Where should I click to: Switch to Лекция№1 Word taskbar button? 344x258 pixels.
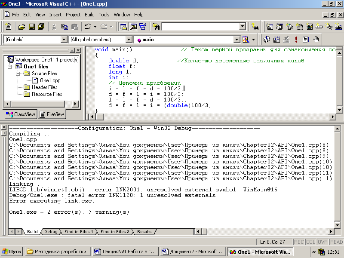(125, 252)
